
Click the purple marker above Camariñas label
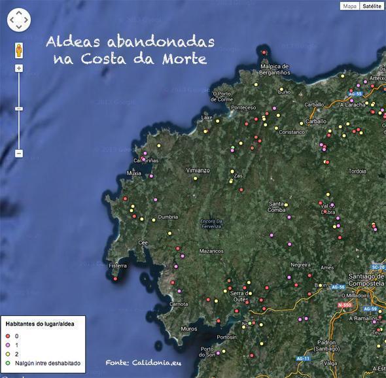[145, 153]
